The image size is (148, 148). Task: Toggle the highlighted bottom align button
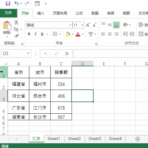tap(116, 25)
